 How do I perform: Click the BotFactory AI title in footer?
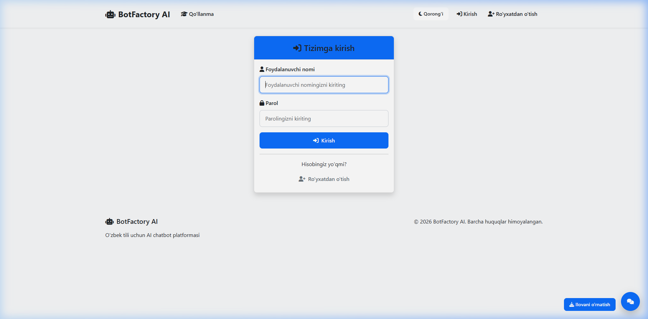click(137, 222)
